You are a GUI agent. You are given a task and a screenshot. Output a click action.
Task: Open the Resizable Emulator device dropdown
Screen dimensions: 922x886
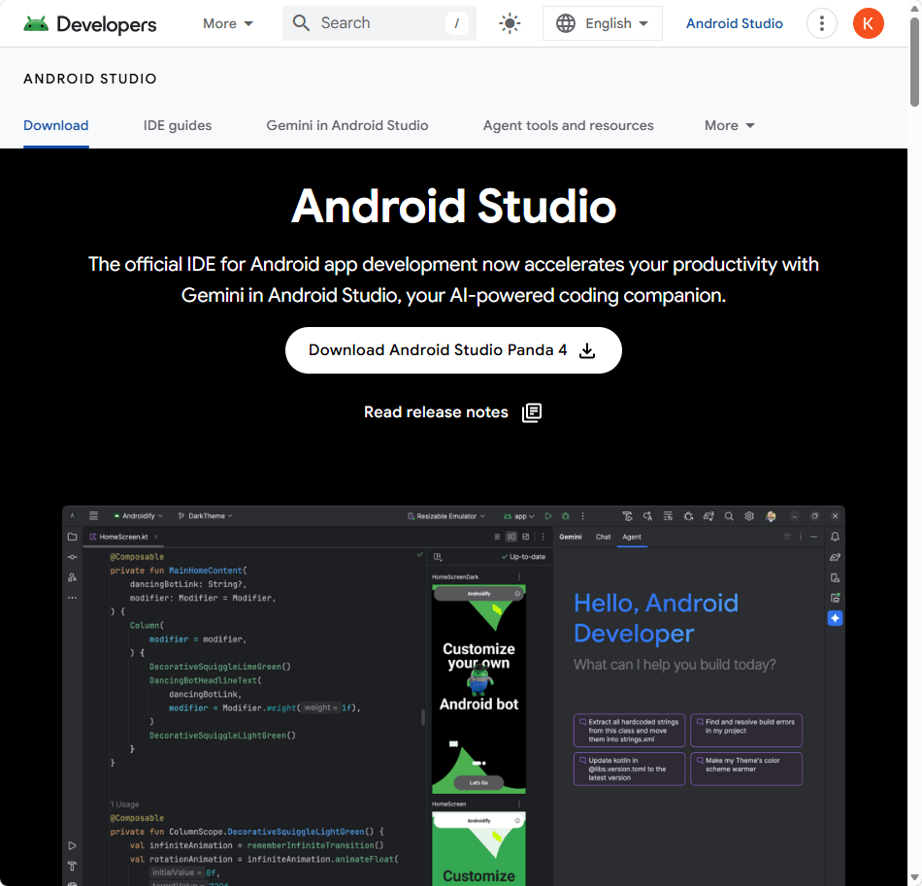pyautogui.click(x=446, y=516)
